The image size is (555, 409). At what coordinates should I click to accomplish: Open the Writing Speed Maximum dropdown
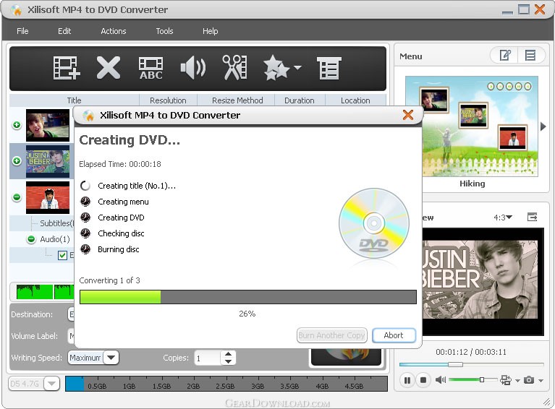[111, 358]
